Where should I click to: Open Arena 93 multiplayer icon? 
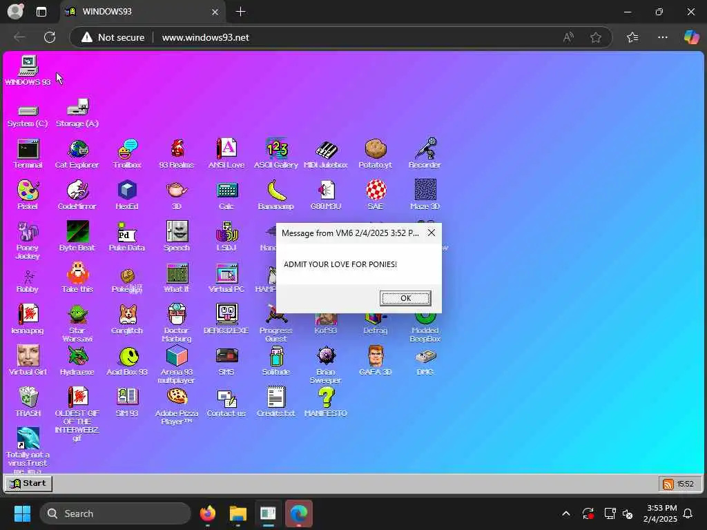pyautogui.click(x=177, y=364)
